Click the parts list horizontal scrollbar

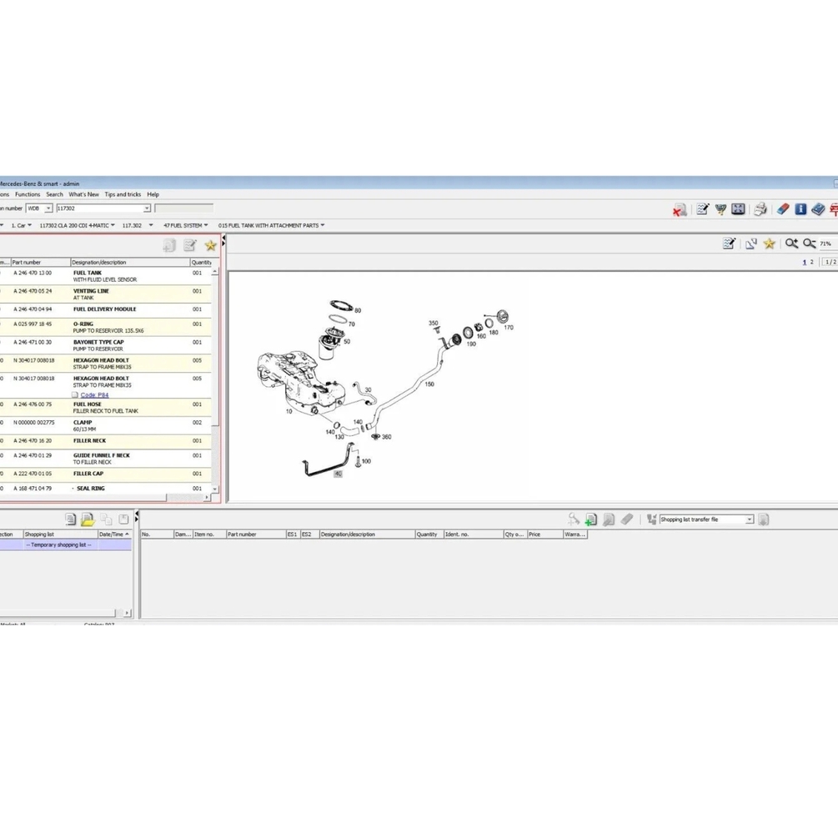click(105, 498)
